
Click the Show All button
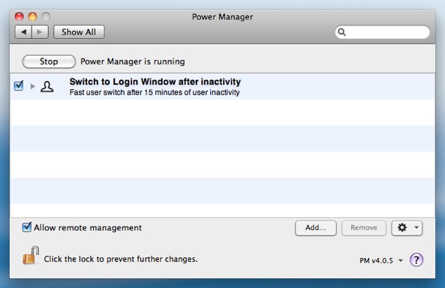(x=79, y=32)
